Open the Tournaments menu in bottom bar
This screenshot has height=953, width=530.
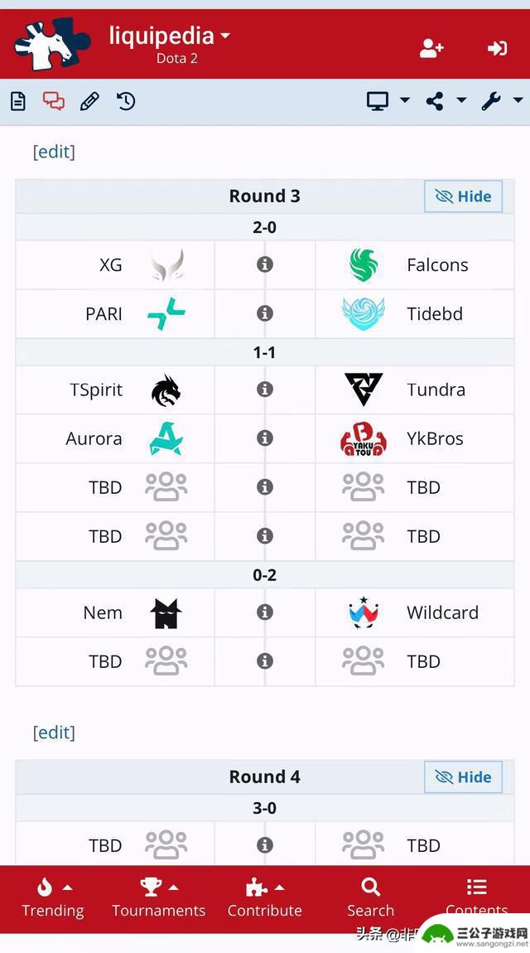click(158, 897)
